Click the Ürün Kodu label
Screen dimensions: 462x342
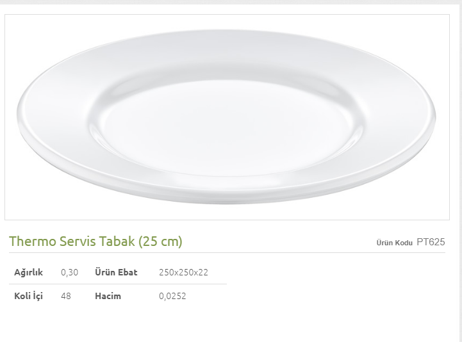click(x=394, y=243)
